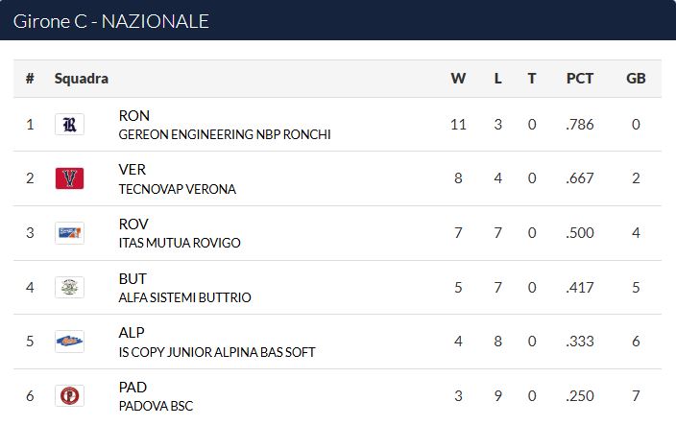Open TECNOVAP VERONA team page
This screenshot has height=425, width=676.
178,189
